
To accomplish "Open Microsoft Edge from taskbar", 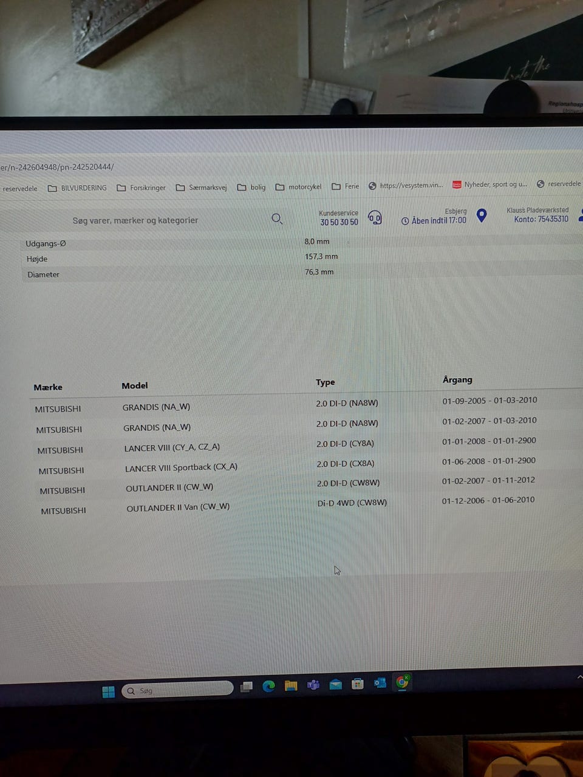I will click(x=268, y=686).
